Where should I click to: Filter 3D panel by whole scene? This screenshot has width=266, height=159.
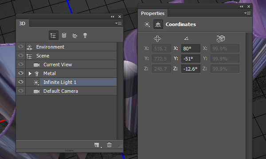[54, 35]
